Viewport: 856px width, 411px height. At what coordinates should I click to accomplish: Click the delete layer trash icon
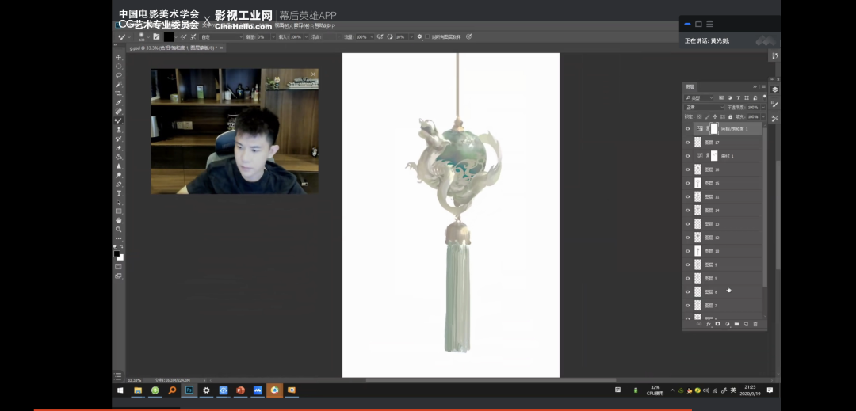coord(755,324)
